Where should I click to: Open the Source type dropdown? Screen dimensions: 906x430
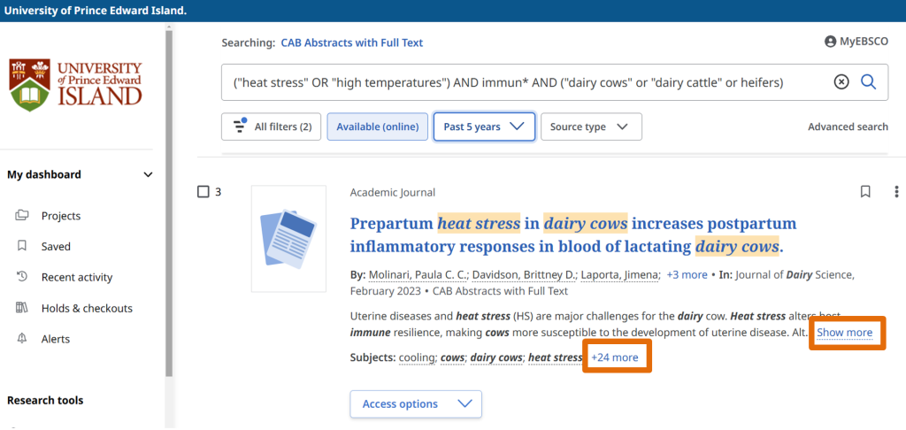click(590, 127)
